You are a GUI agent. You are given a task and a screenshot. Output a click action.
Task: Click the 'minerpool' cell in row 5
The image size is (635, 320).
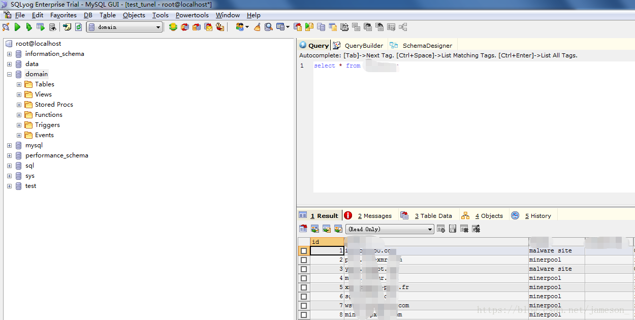(x=556, y=287)
